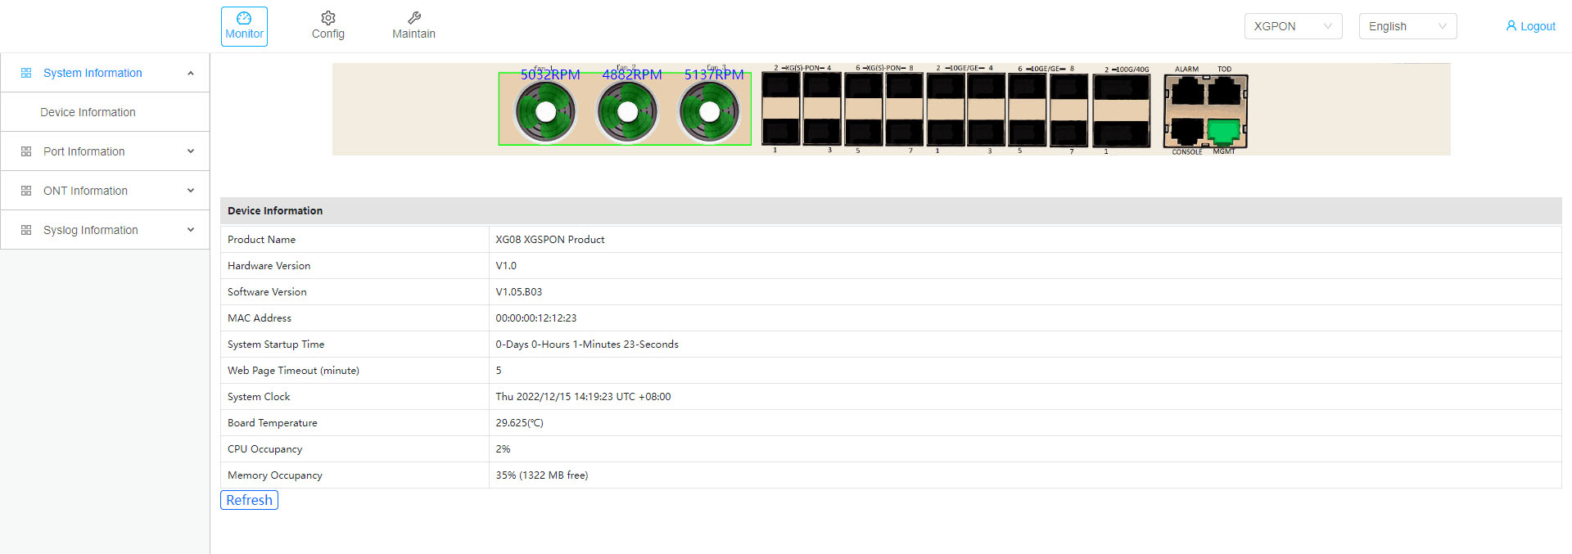Screen dimensions: 1572x554
Task: Expand the Syslog Information section
Action: pos(105,230)
